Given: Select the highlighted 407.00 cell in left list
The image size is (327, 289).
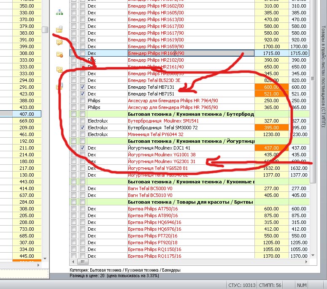Looking at the screenshot, I should 27,114.
